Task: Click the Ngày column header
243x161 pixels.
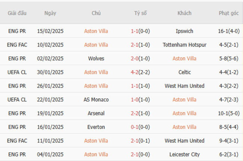Action: point(50,13)
